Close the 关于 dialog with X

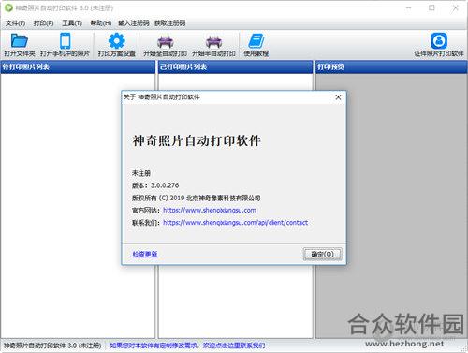tap(338, 97)
